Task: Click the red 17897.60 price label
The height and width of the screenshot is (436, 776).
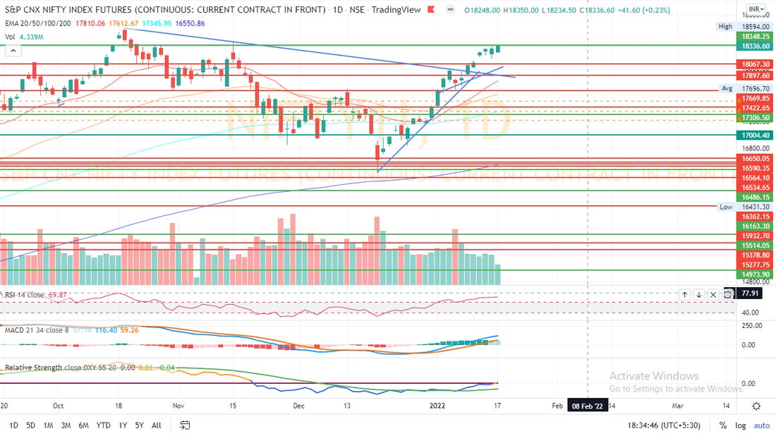Action: 756,75
